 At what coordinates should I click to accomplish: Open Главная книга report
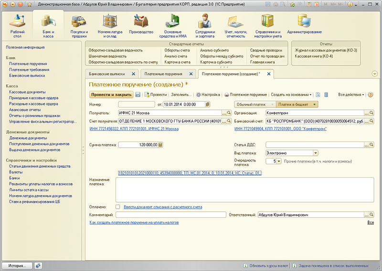click(x=262, y=62)
